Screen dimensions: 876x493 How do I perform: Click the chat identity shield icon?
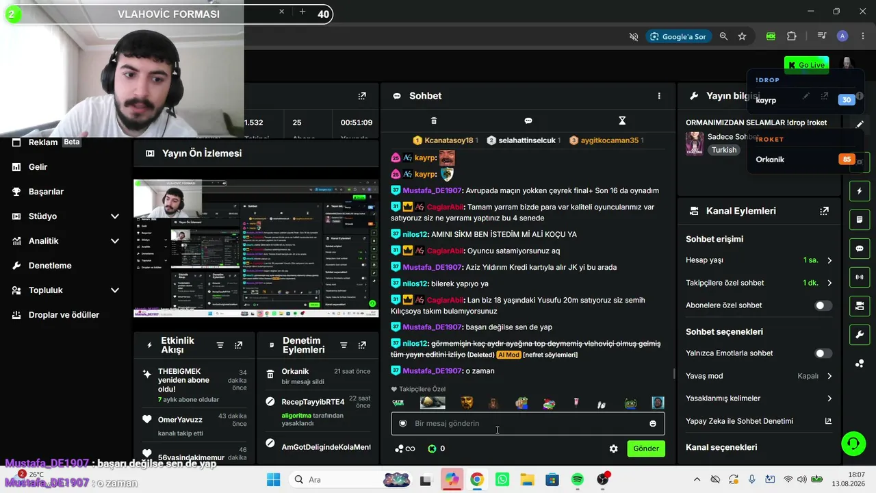tap(403, 423)
